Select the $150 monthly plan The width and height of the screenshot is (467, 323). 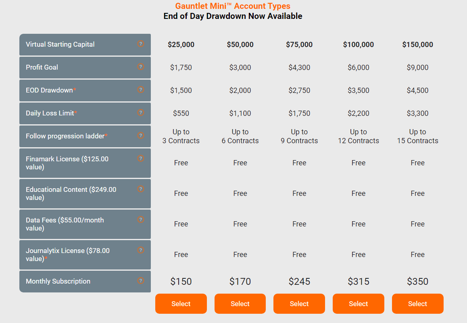(x=181, y=304)
